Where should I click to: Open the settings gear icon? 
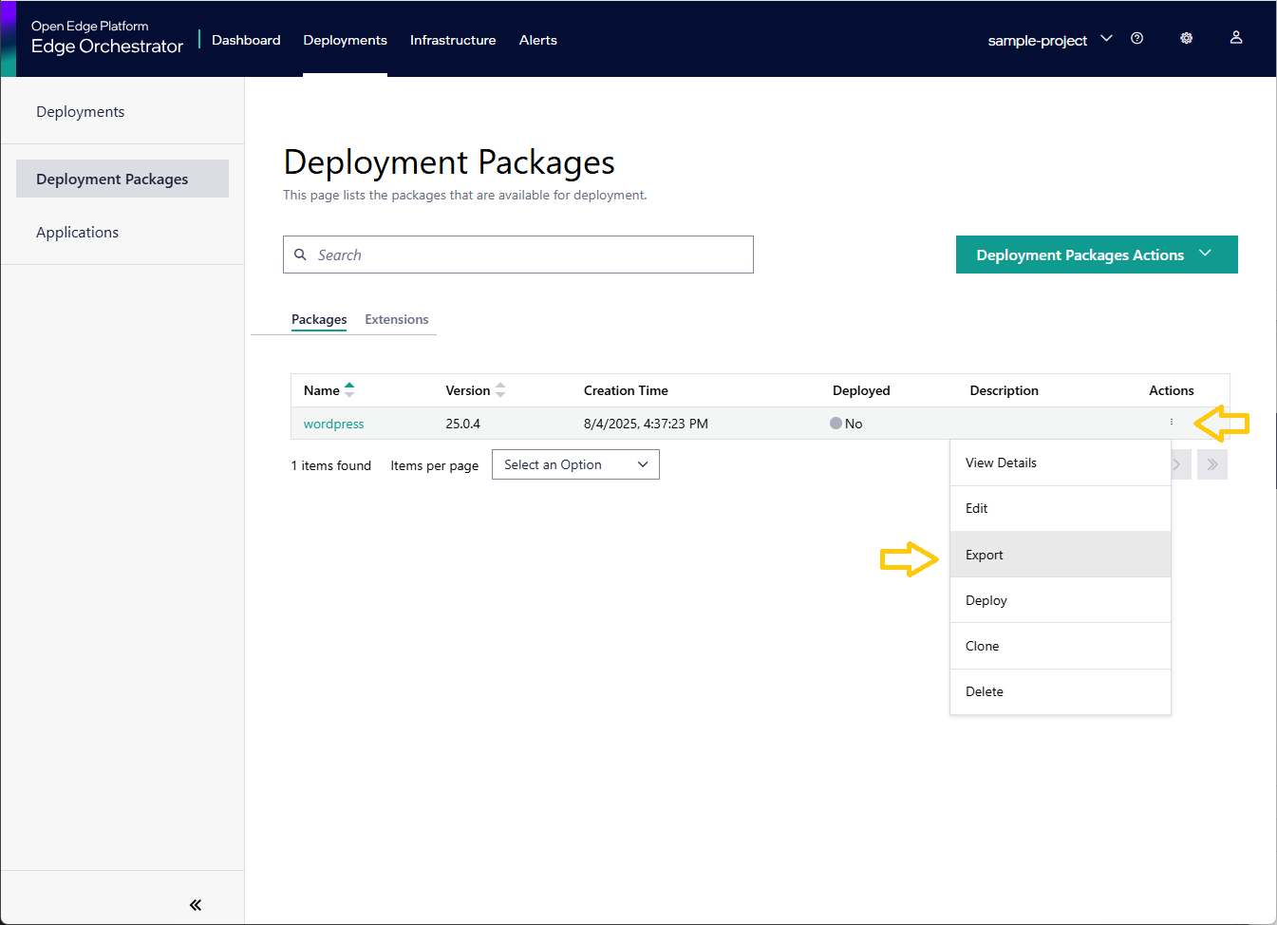coord(1186,38)
